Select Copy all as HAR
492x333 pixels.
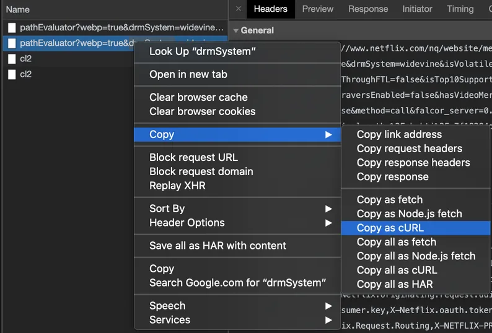pyautogui.click(x=395, y=284)
